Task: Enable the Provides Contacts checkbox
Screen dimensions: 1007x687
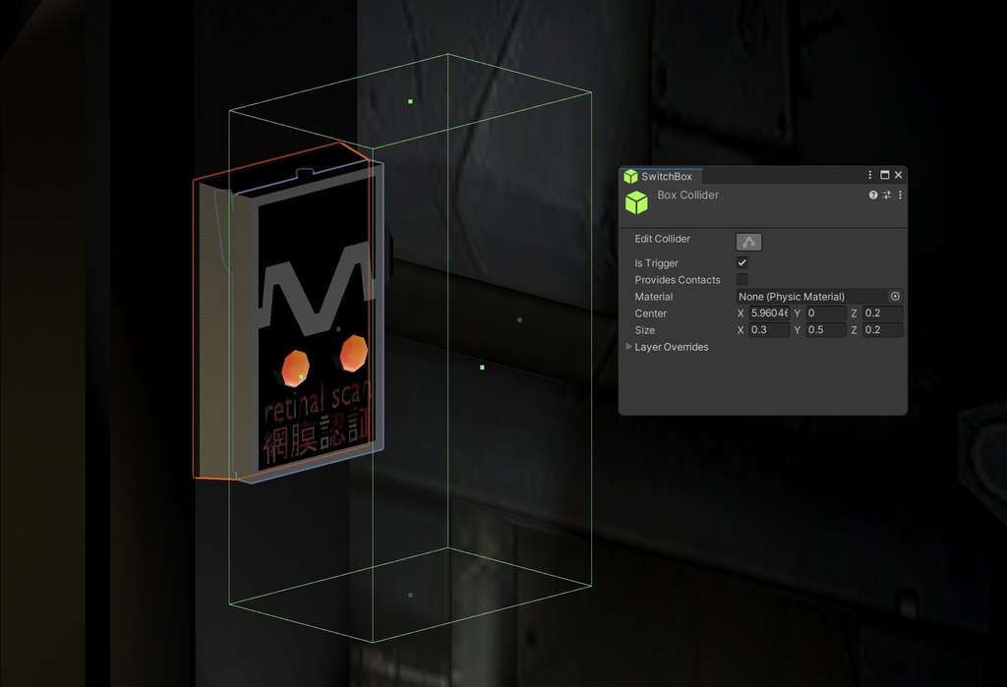Action: click(x=741, y=279)
